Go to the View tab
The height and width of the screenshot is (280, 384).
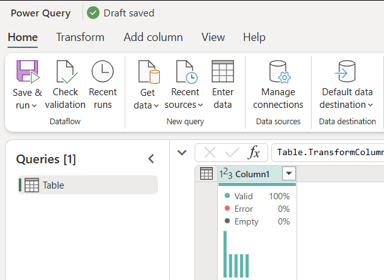click(213, 37)
